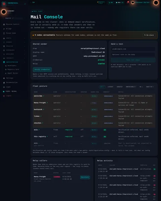This screenshot has height=201, width=161.
Task: Click the Settings gear icon
Action: (x=4, y=78)
